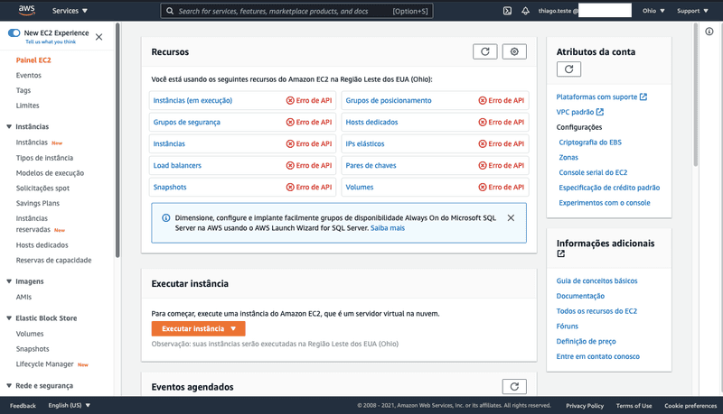Open the AWS home logo
The image size is (723, 414).
[27, 10]
